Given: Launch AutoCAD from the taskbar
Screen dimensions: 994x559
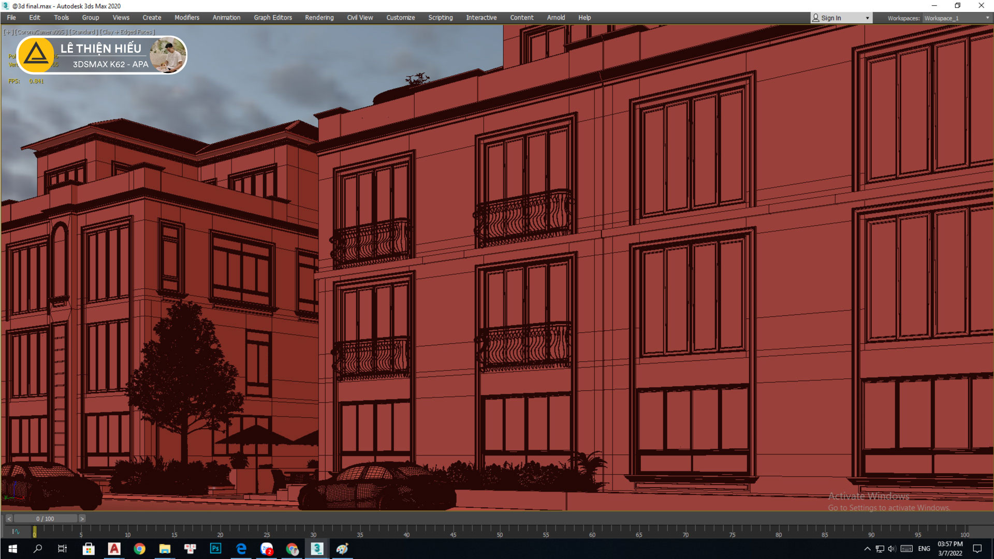Looking at the screenshot, I should click(114, 549).
